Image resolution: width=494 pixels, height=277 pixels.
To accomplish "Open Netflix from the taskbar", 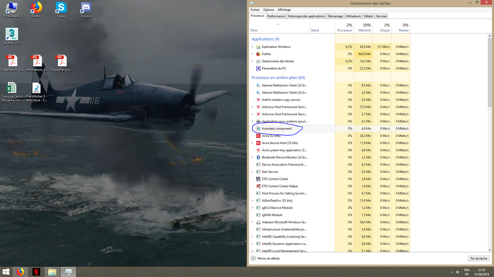I will [36, 272].
